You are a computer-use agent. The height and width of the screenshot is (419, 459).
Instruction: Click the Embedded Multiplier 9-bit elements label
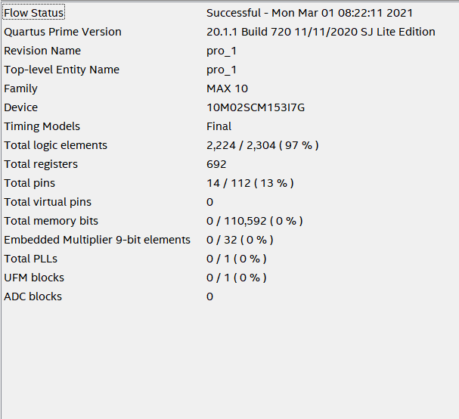click(98, 240)
